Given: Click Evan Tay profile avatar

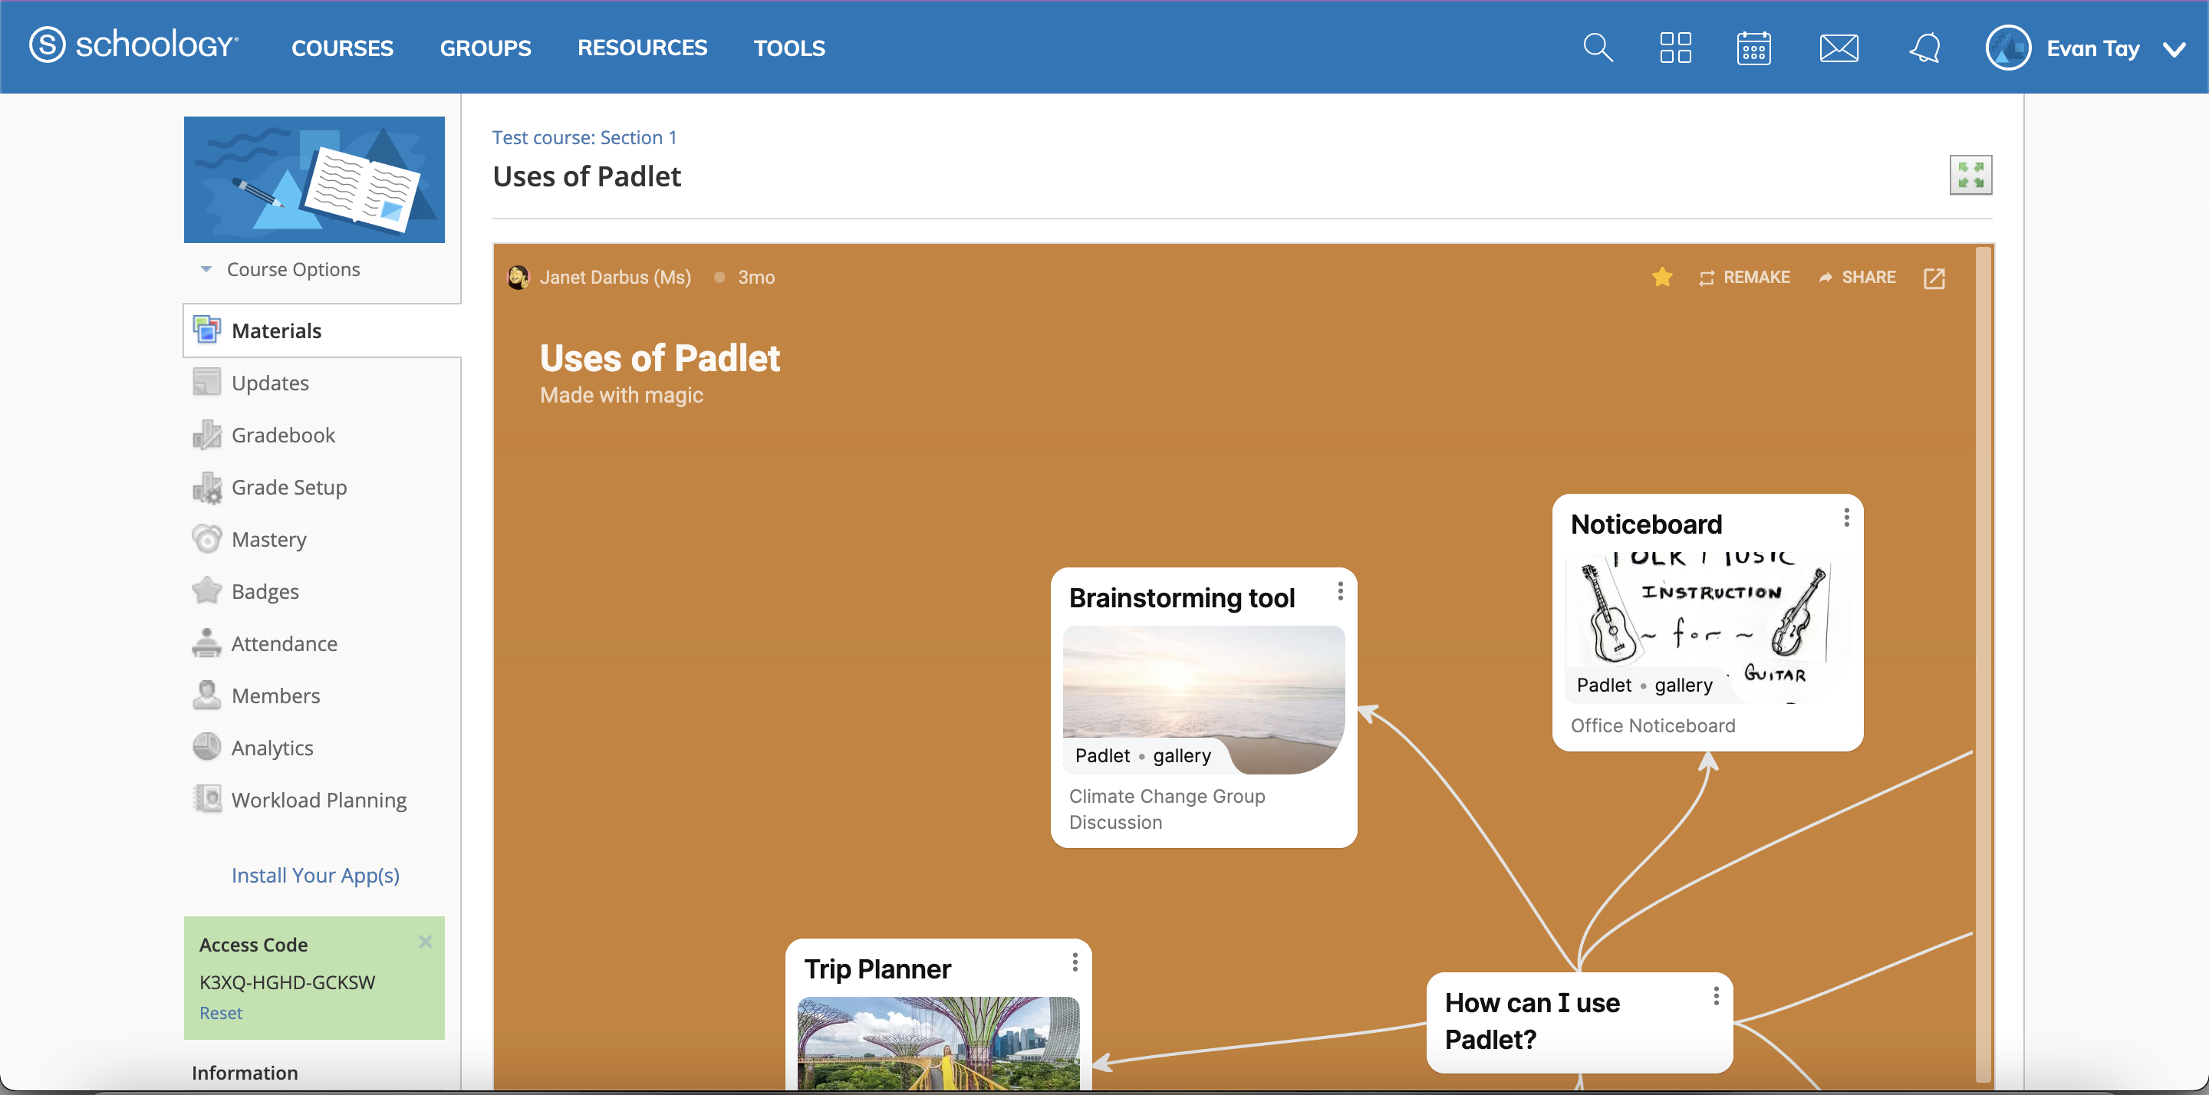Looking at the screenshot, I should (2007, 48).
